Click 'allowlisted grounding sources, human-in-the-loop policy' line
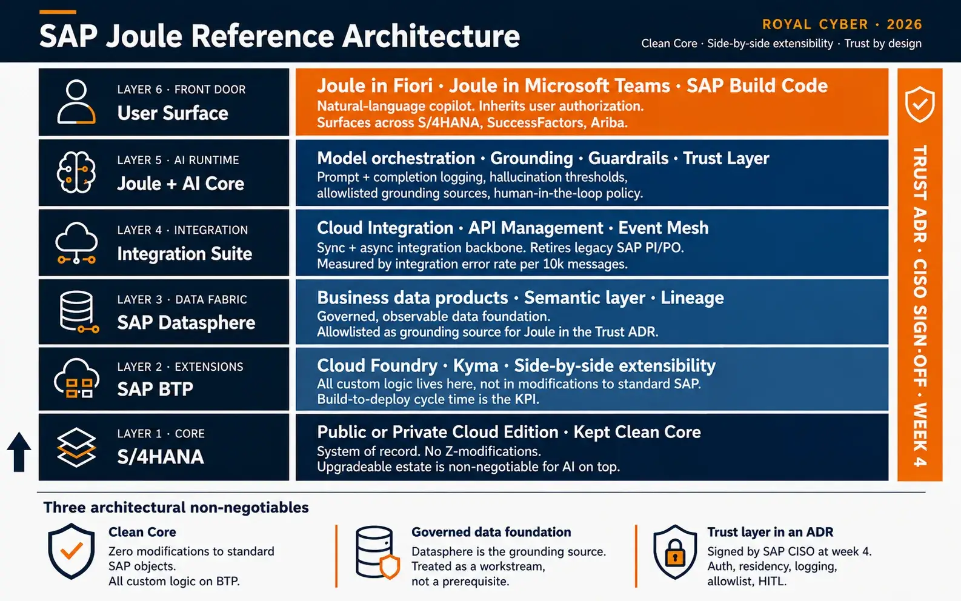Image resolution: width=961 pixels, height=601 pixels. coord(480,193)
